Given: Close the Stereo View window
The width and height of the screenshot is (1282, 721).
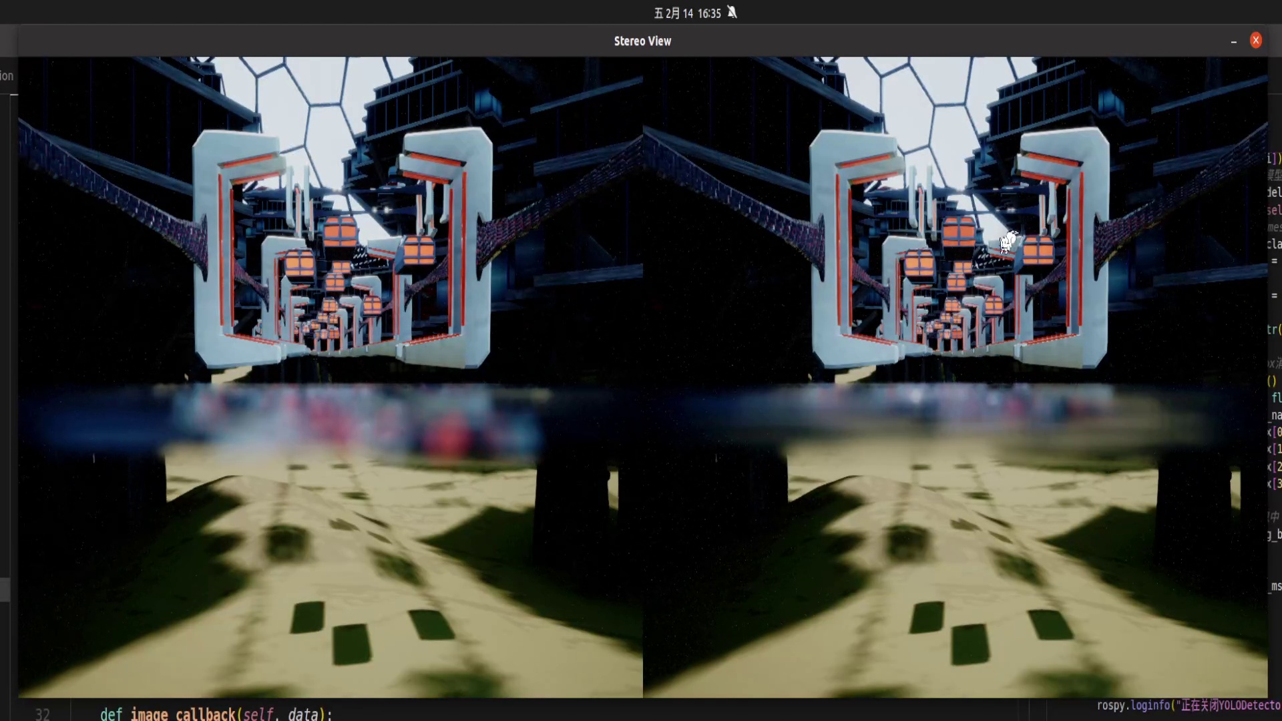Looking at the screenshot, I should (x=1256, y=40).
